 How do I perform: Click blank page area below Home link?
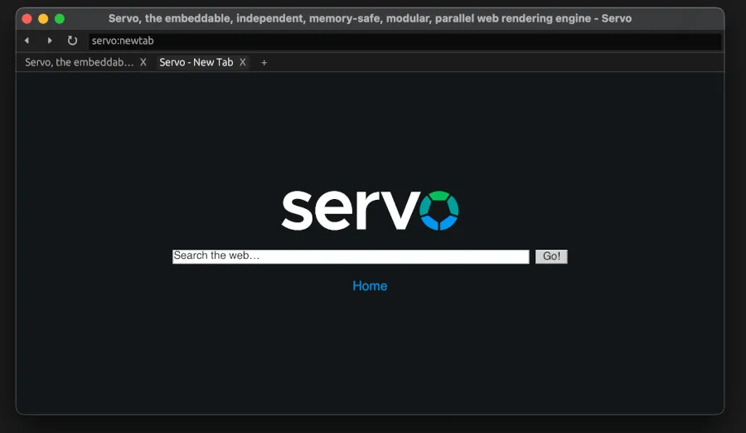pyautogui.click(x=370, y=357)
